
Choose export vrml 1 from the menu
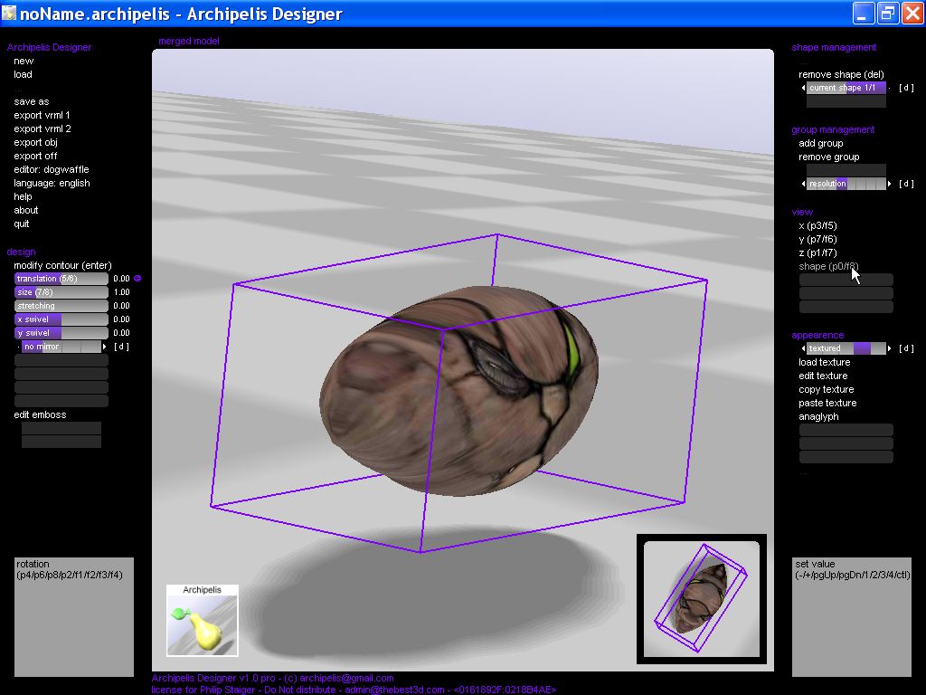pos(42,115)
